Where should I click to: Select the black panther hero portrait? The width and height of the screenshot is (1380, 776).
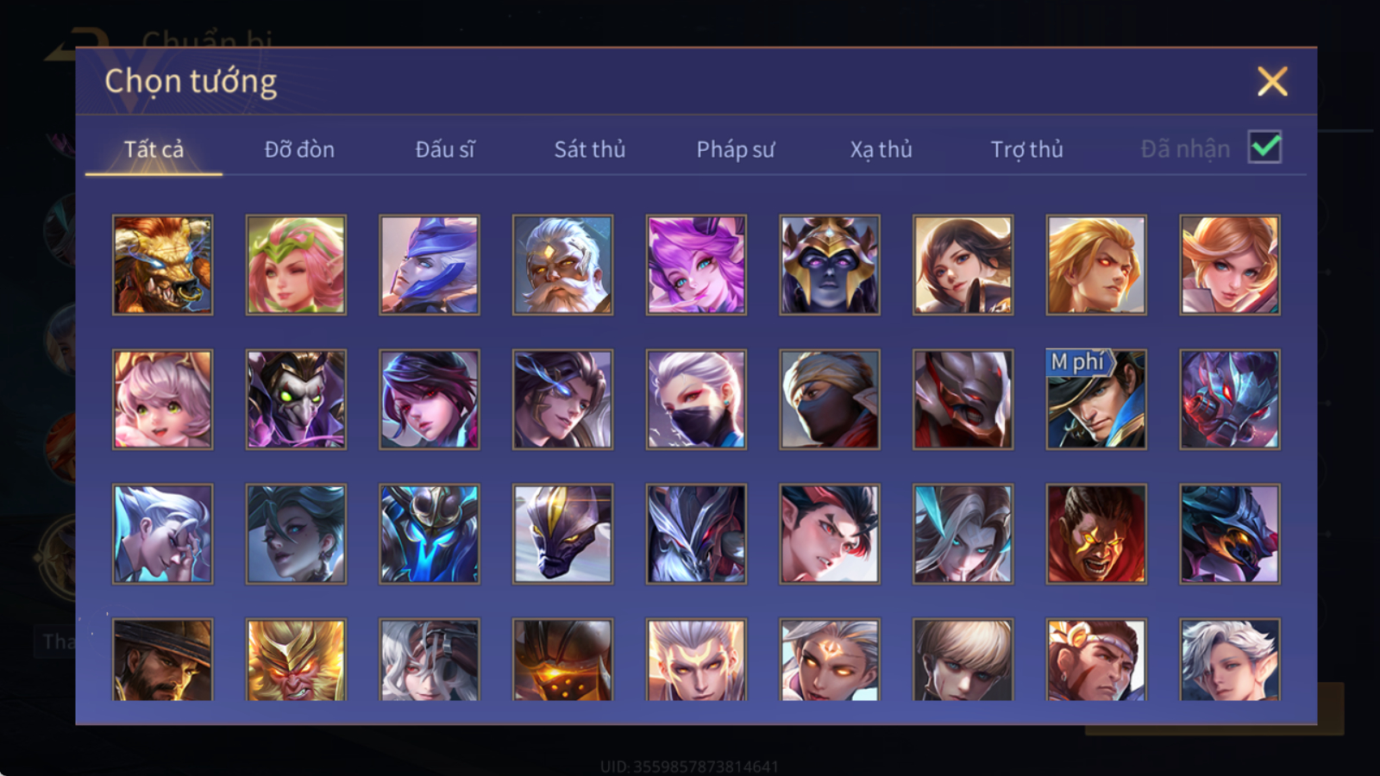pyautogui.click(x=562, y=534)
